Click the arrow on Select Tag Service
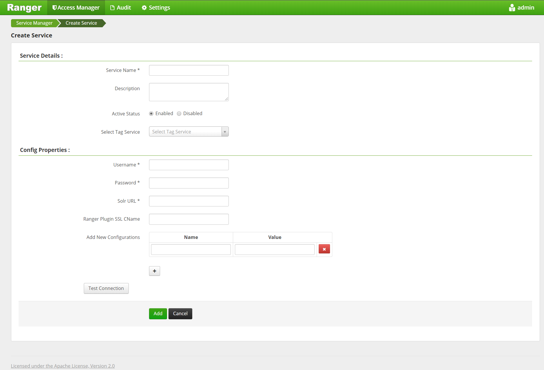This screenshot has height=370, width=544. click(225, 131)
